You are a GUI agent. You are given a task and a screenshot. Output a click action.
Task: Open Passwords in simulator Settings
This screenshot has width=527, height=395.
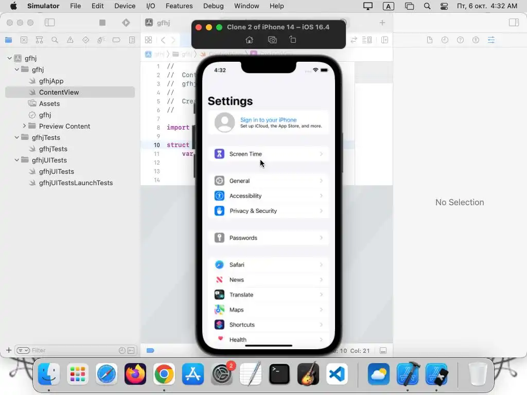[269, 238]
